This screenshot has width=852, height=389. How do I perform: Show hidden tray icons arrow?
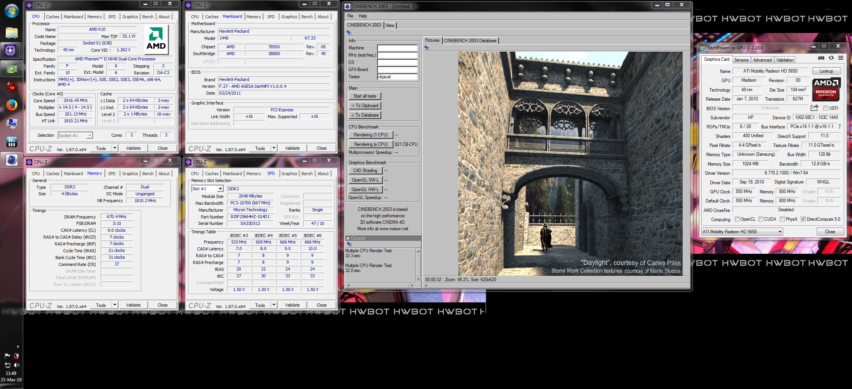tap(18, 346)
